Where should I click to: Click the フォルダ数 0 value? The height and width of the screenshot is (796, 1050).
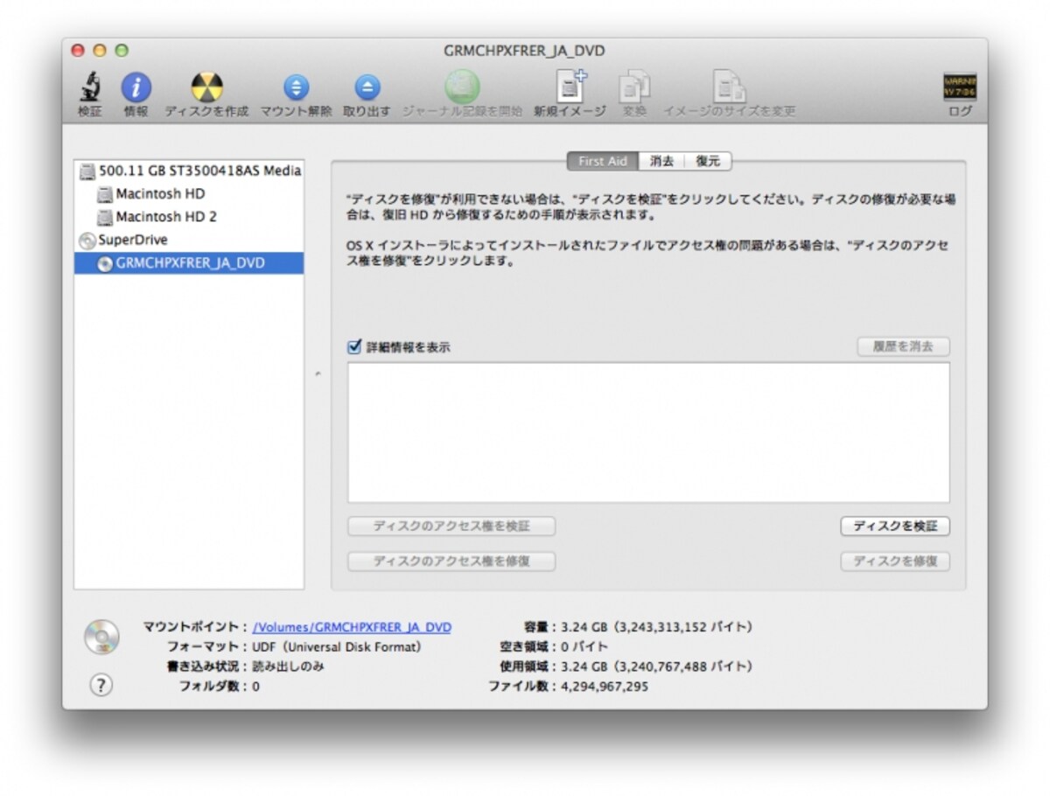point(255,687)
